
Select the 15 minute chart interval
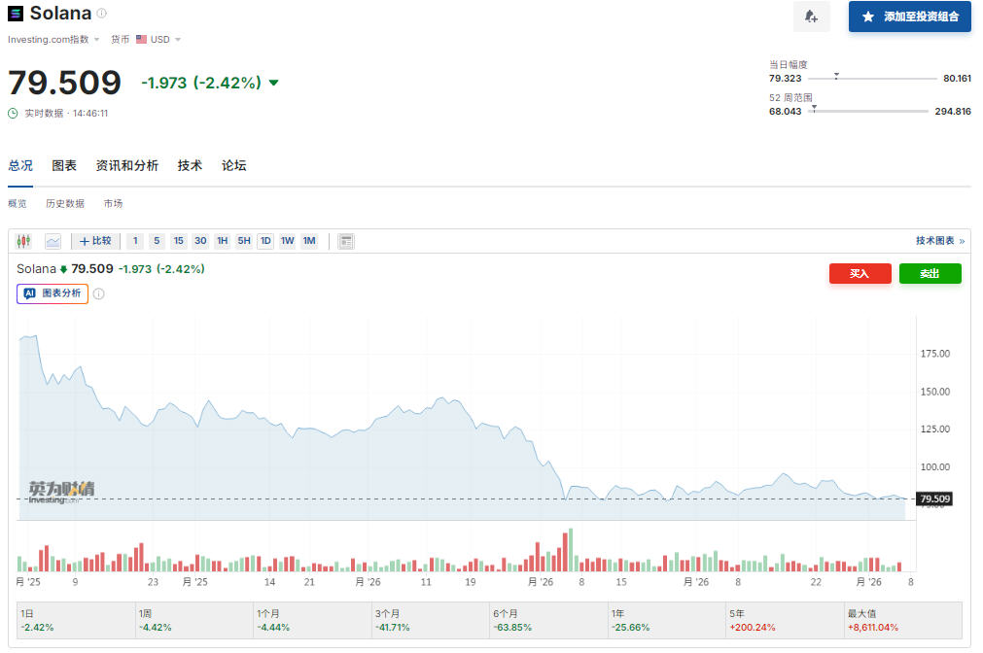pos(178,241)
